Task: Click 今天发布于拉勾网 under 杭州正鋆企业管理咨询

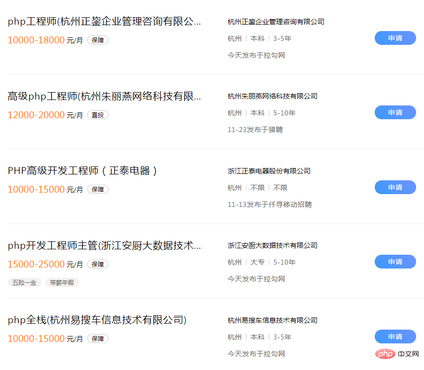Action: tap(256, 55)
